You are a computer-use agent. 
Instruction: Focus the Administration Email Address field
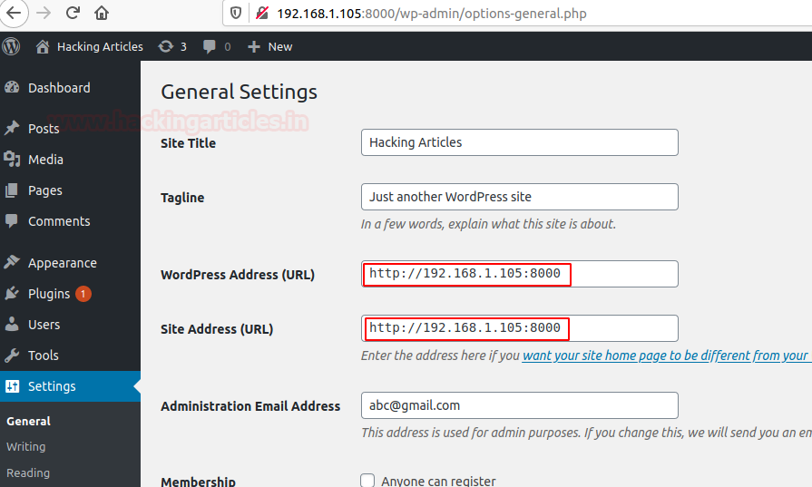click(x=520, y=405)
